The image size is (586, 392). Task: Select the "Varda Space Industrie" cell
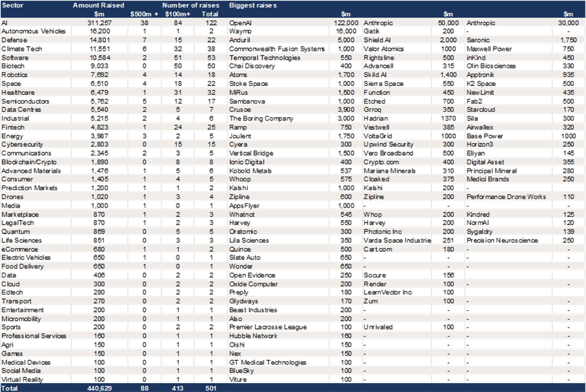(x=397, y=240)
